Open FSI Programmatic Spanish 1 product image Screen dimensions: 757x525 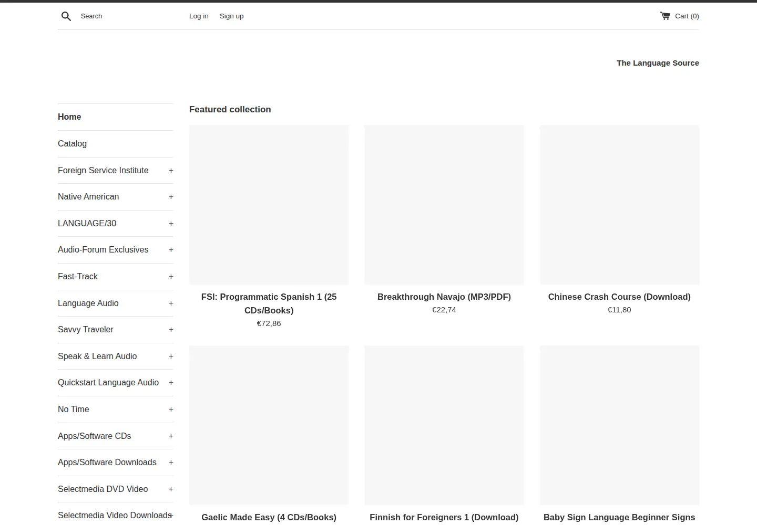coord(269,205)
